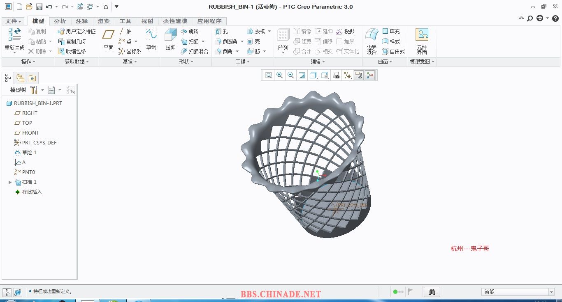
Task: Expand the 曲面 group
Action: click(x=385, y=62)
